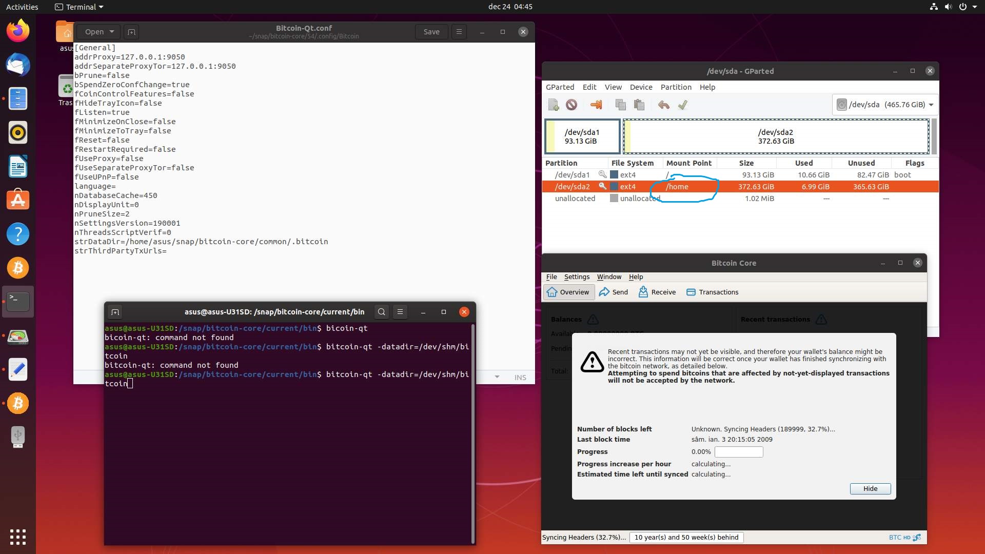Click gray color square in unallocated row

pyautogui.click(x=614, y=198)
